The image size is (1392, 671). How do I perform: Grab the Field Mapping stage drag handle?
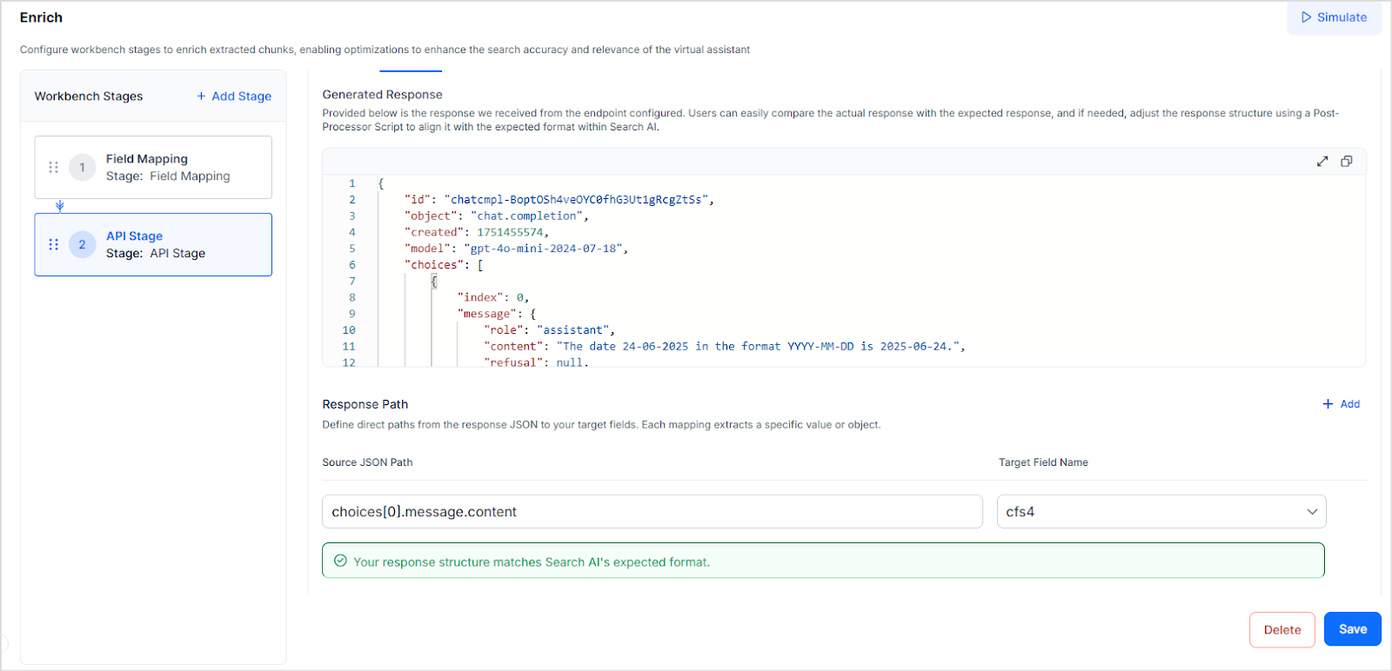tap(53, 167)
